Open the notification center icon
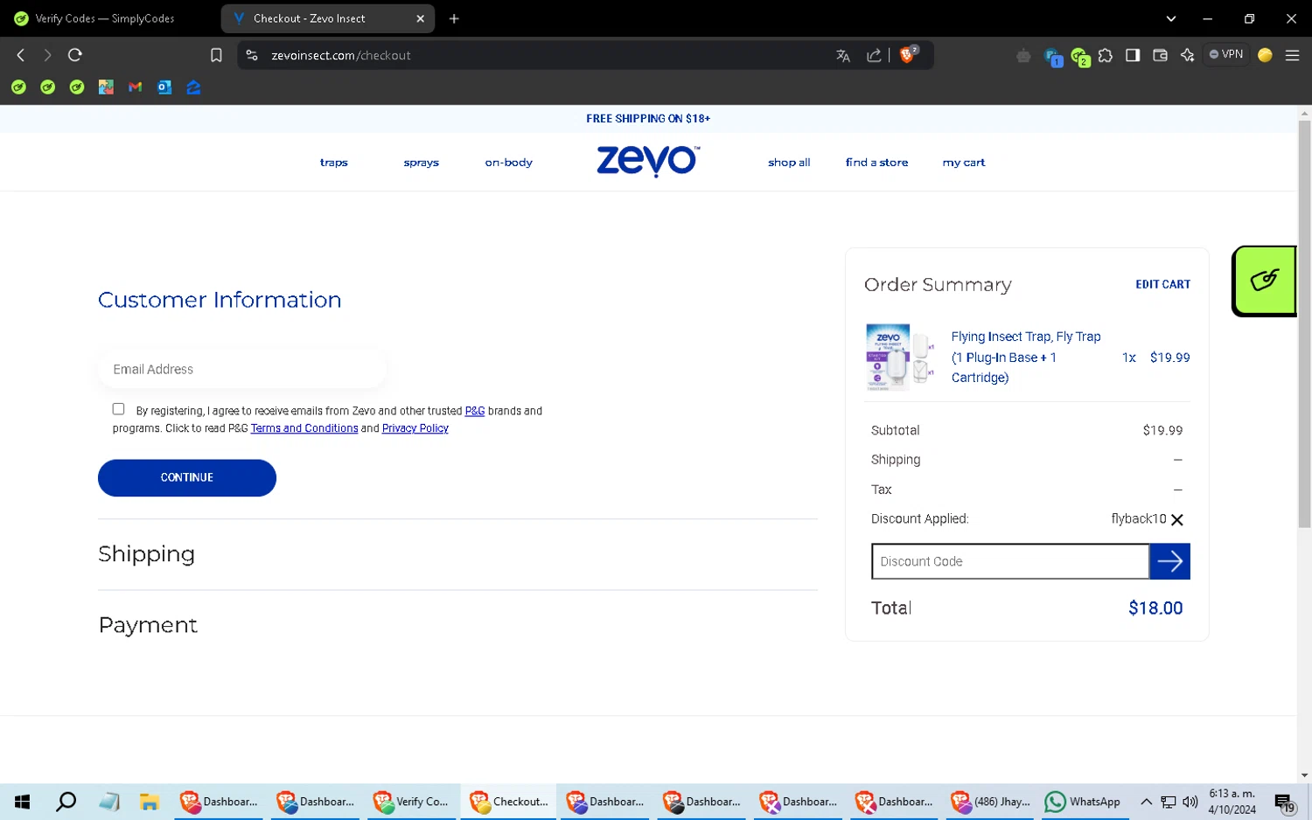Image resolution: width=1312 pixels, height=820 pixels. (1284, 802)
